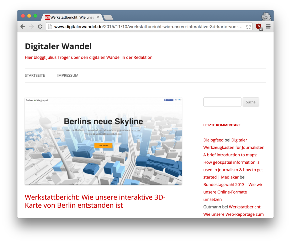This screenshot has width=291, height=243.
Task: Click the Berliner Morgenpost logo in image
Action: [37, 100]
